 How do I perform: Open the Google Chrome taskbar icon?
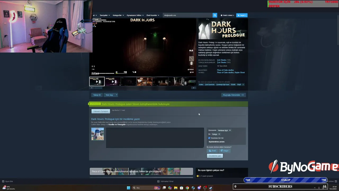tap(187, 188)
